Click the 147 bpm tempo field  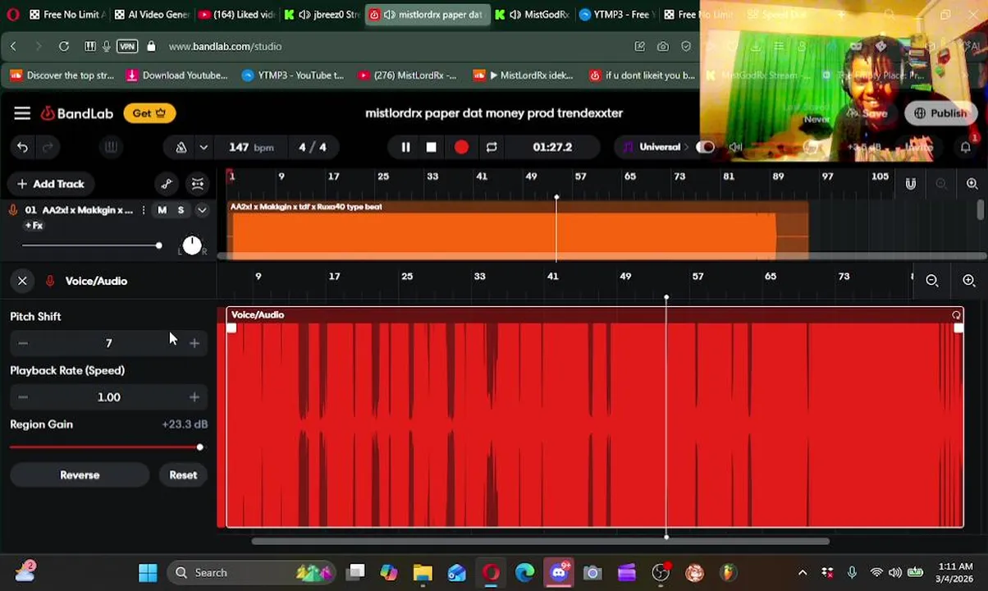251,148
